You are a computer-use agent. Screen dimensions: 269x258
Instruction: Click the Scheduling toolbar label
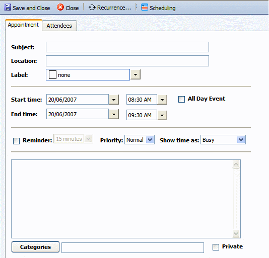coord(163,8)
